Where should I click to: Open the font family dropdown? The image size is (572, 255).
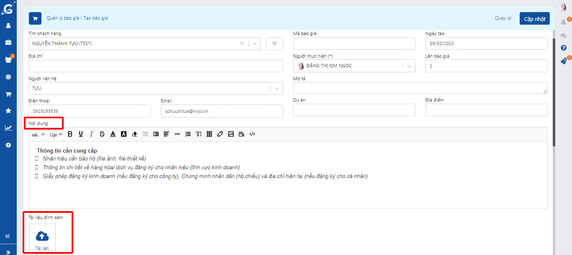pyautogui.click(x=39, y=135)
